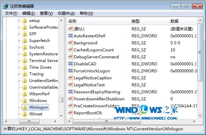
Task: Click value list scroll down arrow
Action: pyautogui.click(x=200, y=116)
